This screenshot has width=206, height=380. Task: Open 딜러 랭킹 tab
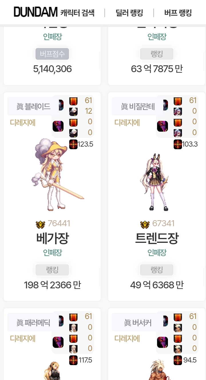(x=129, y=13)
